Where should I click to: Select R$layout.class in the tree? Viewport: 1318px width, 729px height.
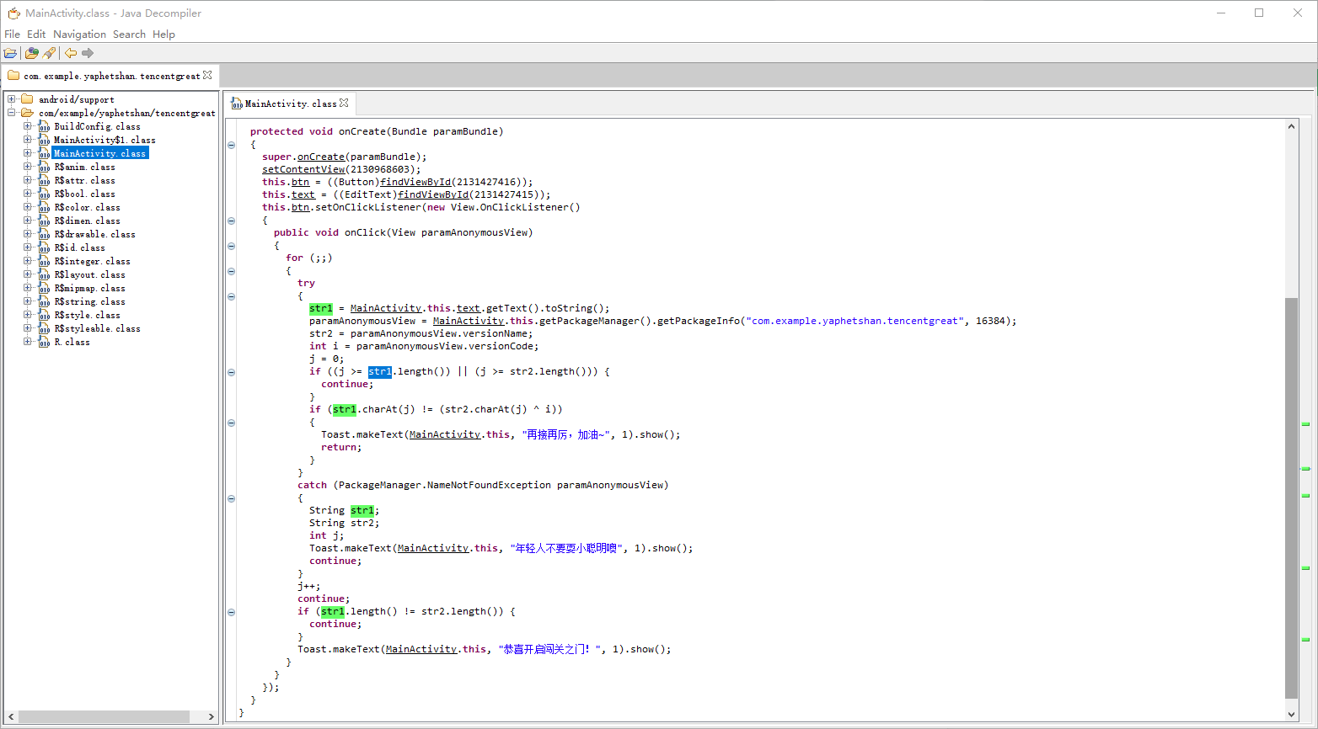tap(89, 274)
